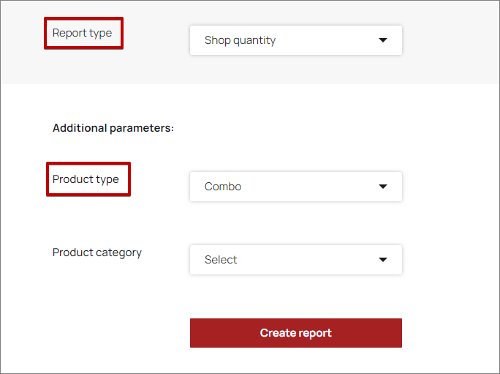This screenshot has width=500, height=374.
Task: Click the arrow icon in Combo dropdown
Action: tap(382, 187)
